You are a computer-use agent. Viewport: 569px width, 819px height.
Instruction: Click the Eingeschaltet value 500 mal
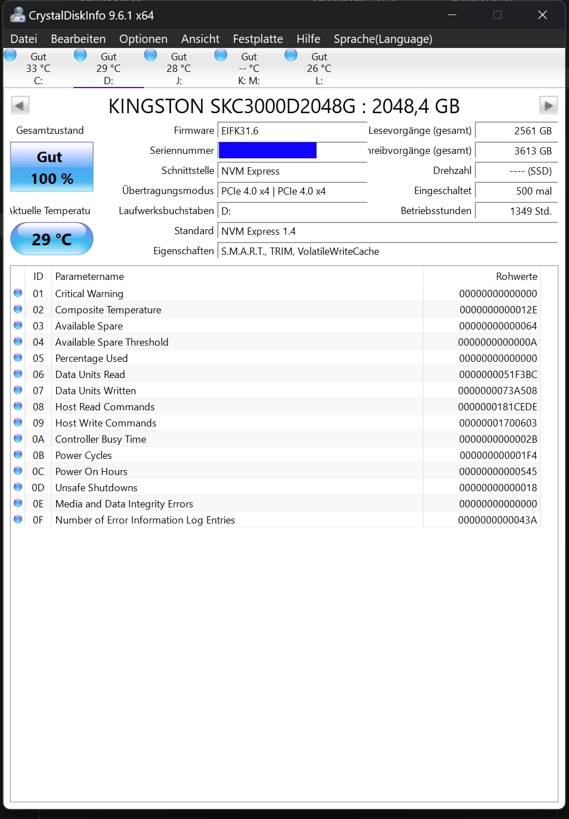pyautogui.click(x=516, y=191)
